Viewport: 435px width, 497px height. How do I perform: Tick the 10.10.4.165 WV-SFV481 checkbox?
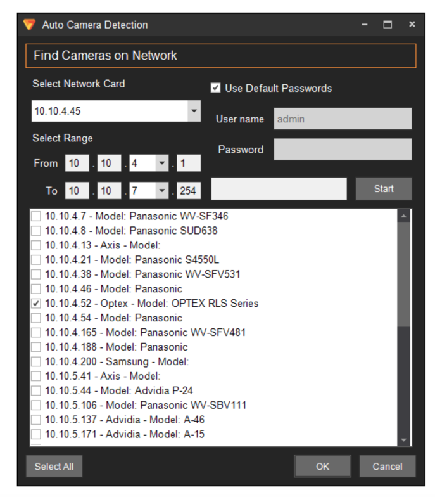click(x=36, y=332)
